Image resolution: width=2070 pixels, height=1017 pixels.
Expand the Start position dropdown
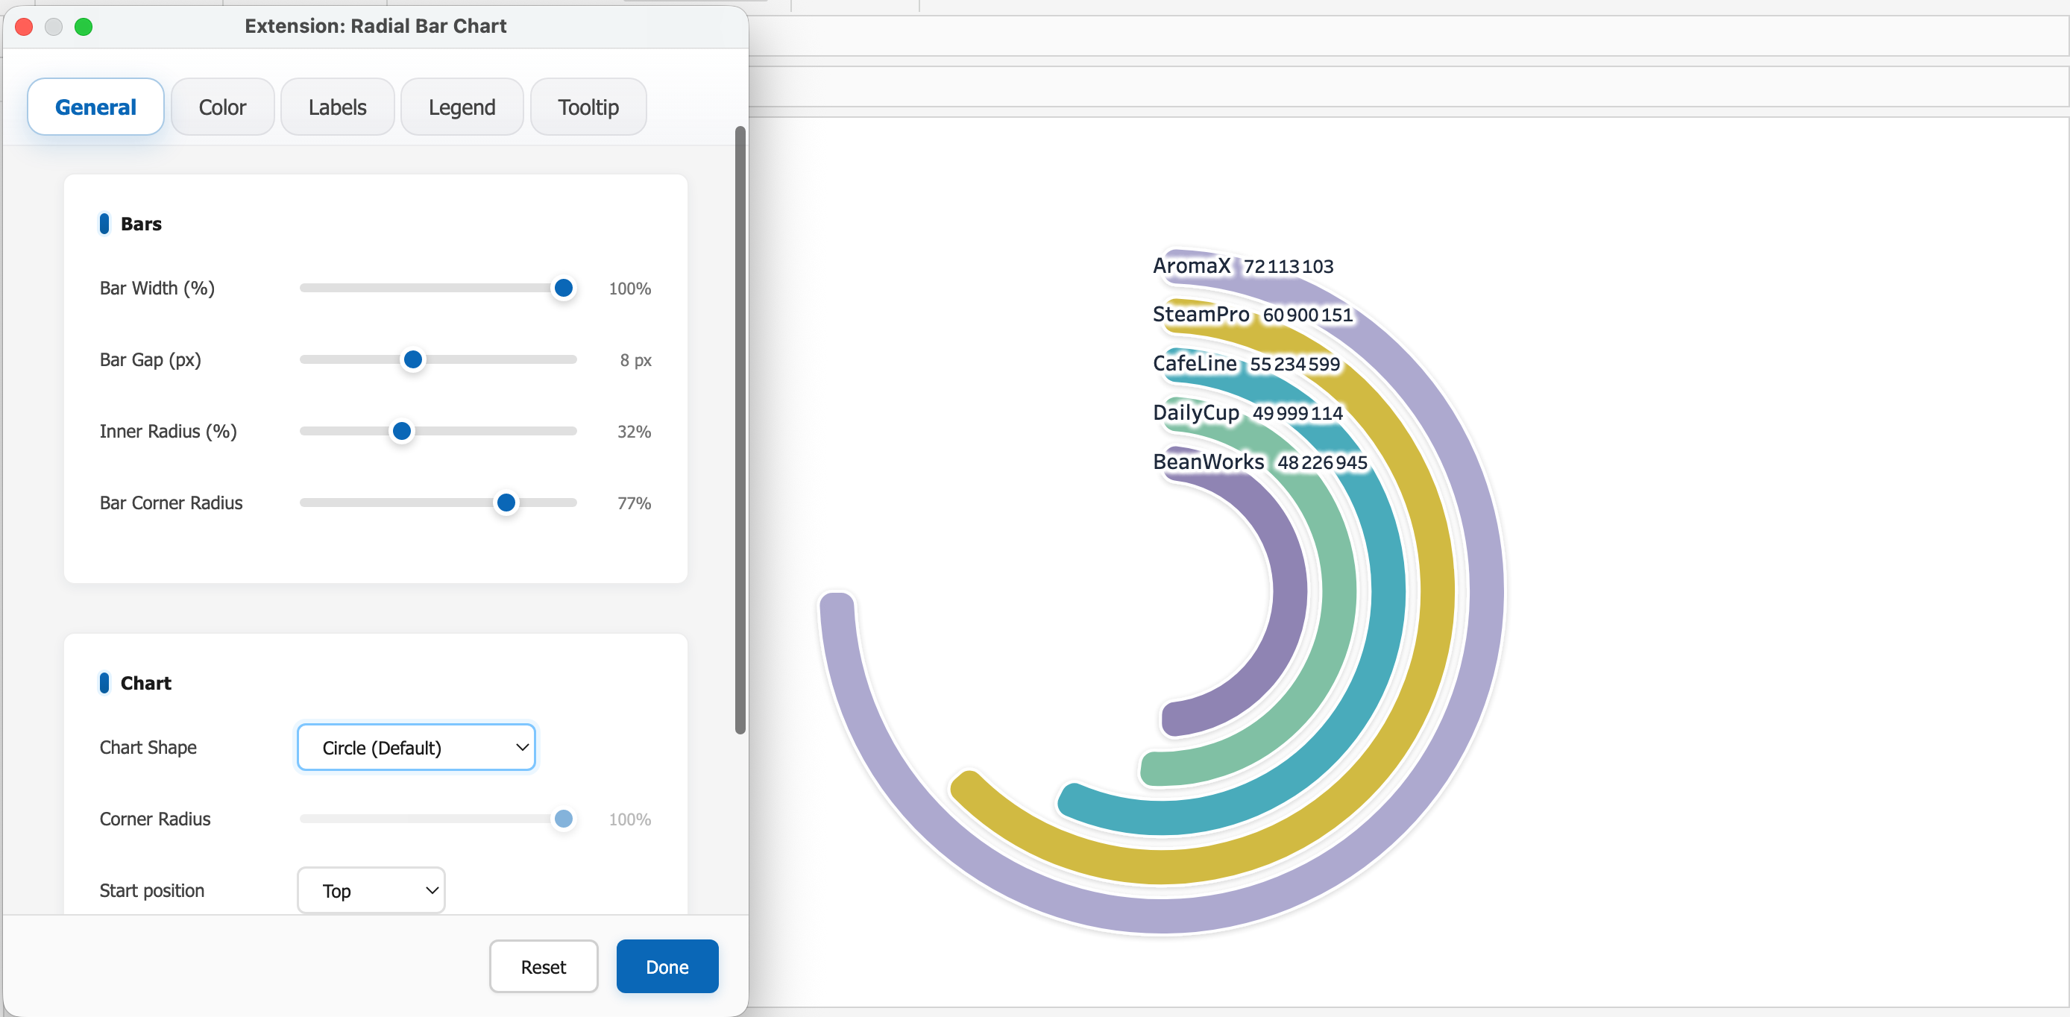pyautogui.click(x=371, y=890)
